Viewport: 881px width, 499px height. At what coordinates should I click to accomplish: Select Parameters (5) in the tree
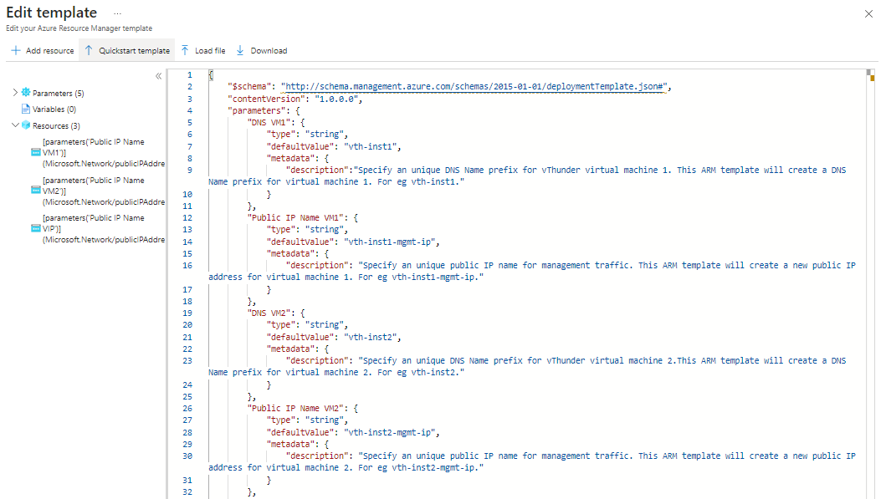[58, 93]
